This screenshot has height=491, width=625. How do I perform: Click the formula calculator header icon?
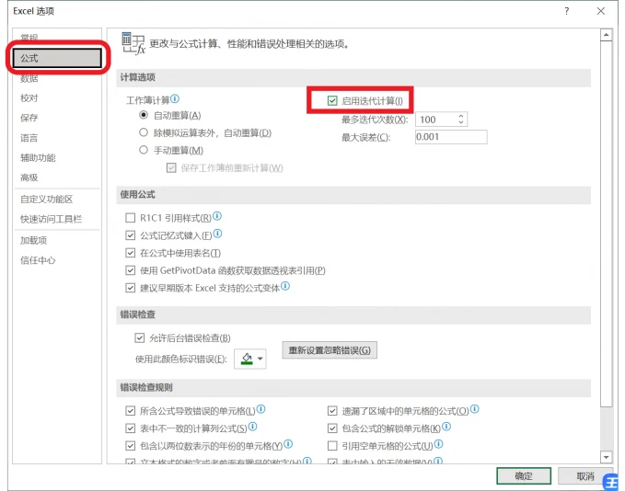coord(133,43)
